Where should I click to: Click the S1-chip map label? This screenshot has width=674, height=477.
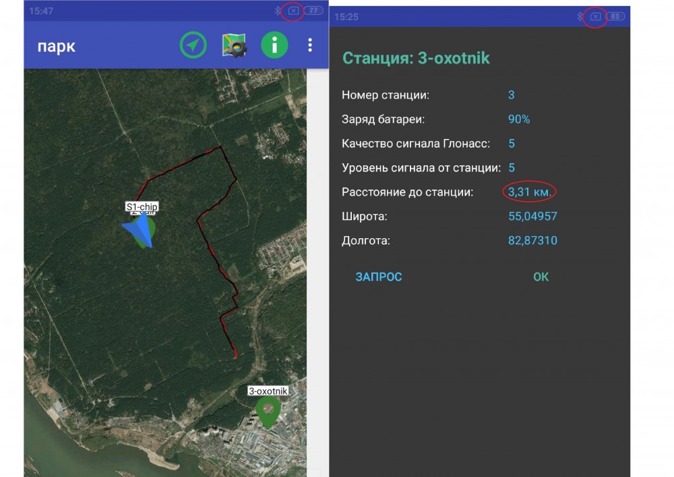click(142, 206)
